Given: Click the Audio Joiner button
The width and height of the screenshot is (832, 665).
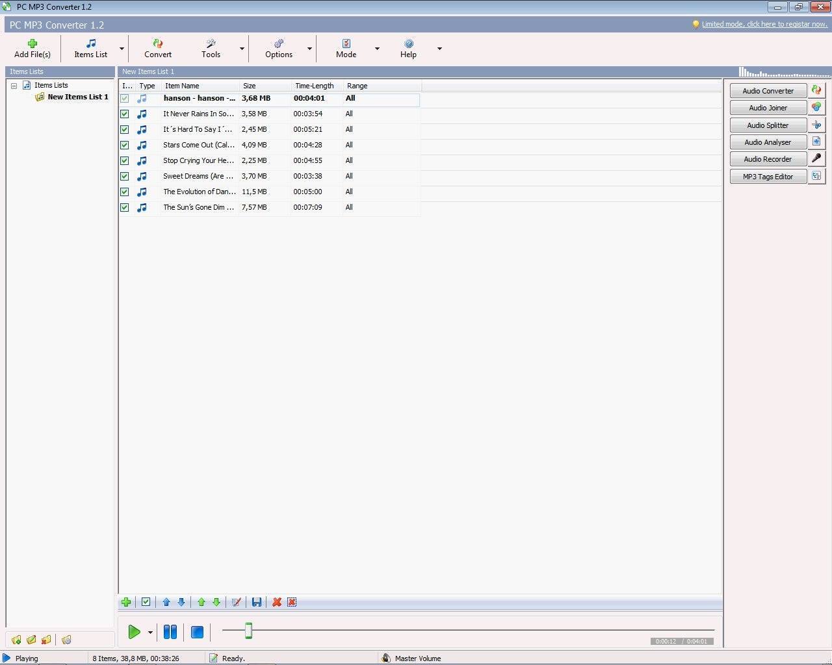Looking at the screenshot, I should click(x=768, y=108).
